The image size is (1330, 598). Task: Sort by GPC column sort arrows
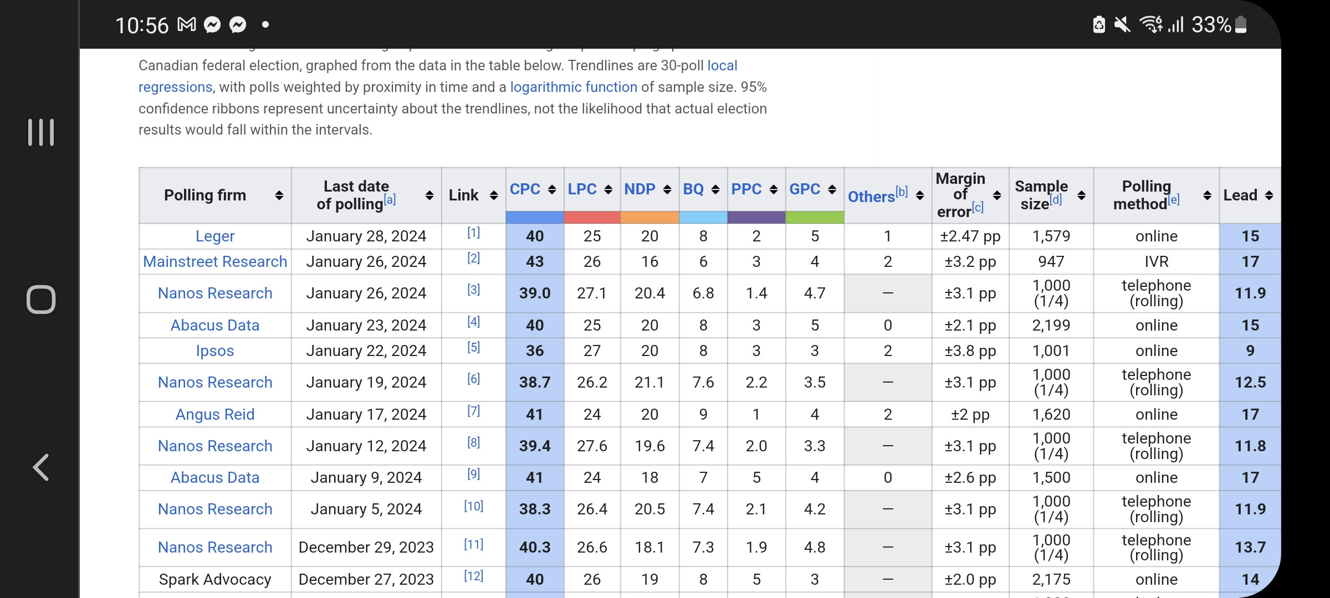pyautogui.click(x=832, y=189)
